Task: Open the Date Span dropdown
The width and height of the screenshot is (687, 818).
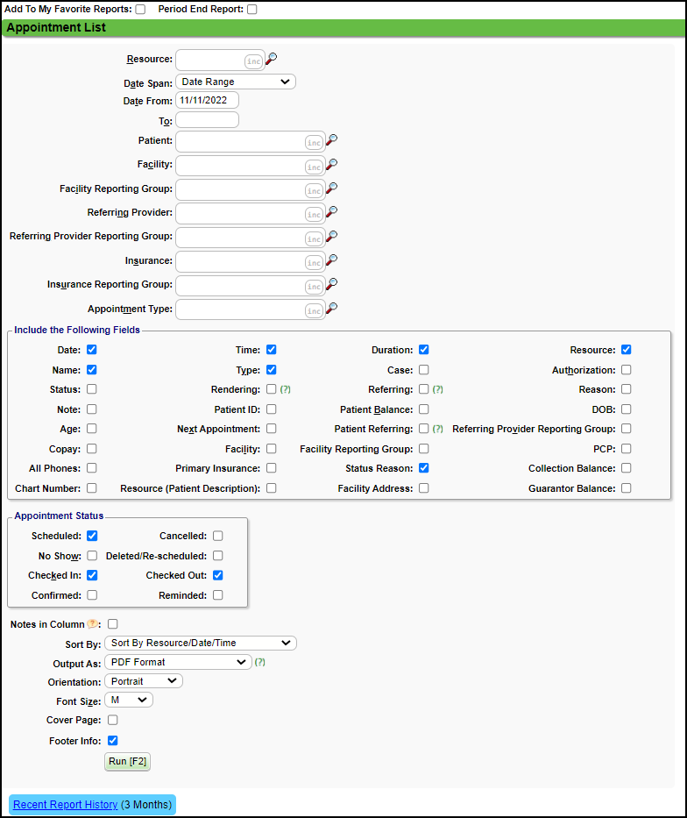Action: tap(235, 80)
